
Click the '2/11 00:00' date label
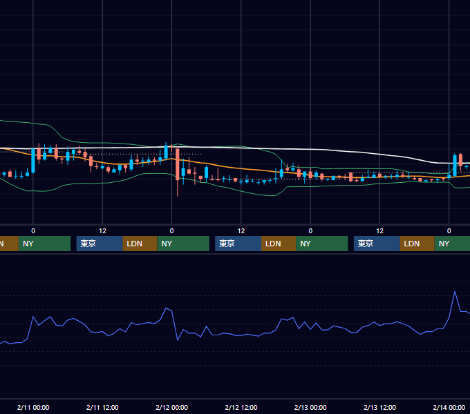point(33,407)
